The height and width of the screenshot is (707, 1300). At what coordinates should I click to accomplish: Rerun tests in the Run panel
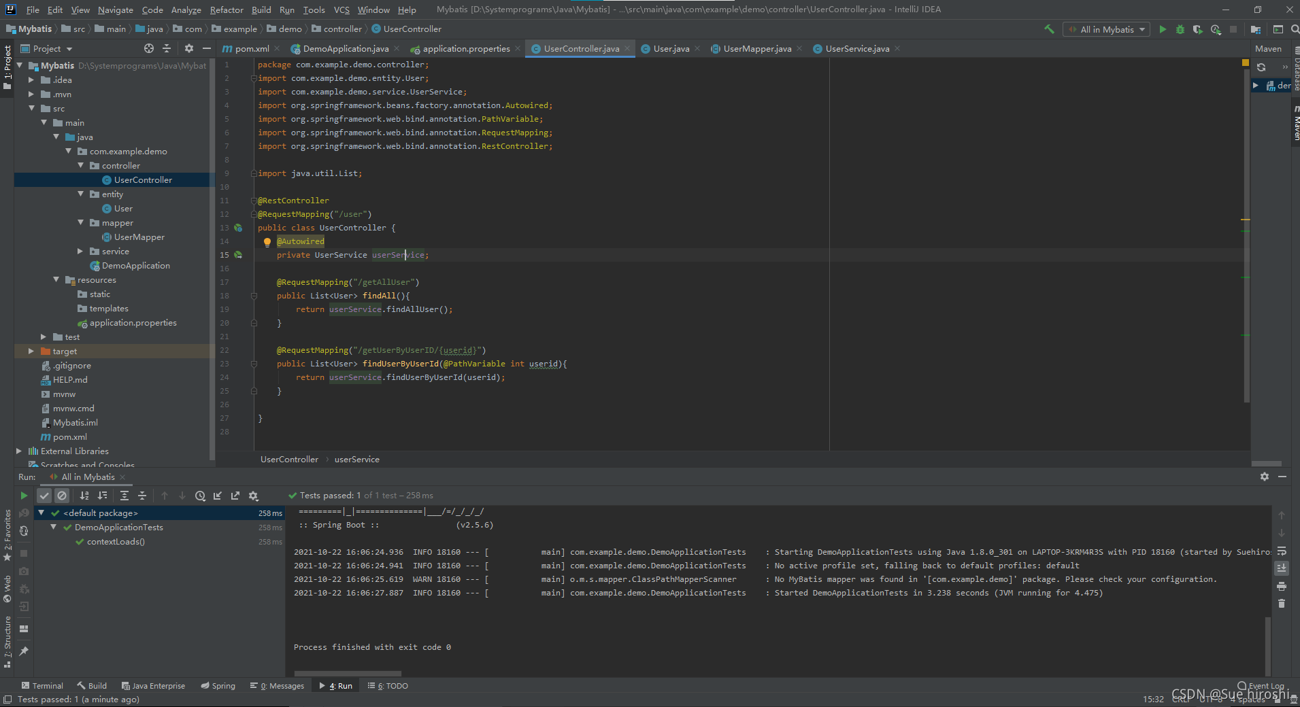(x=24, y=496)
